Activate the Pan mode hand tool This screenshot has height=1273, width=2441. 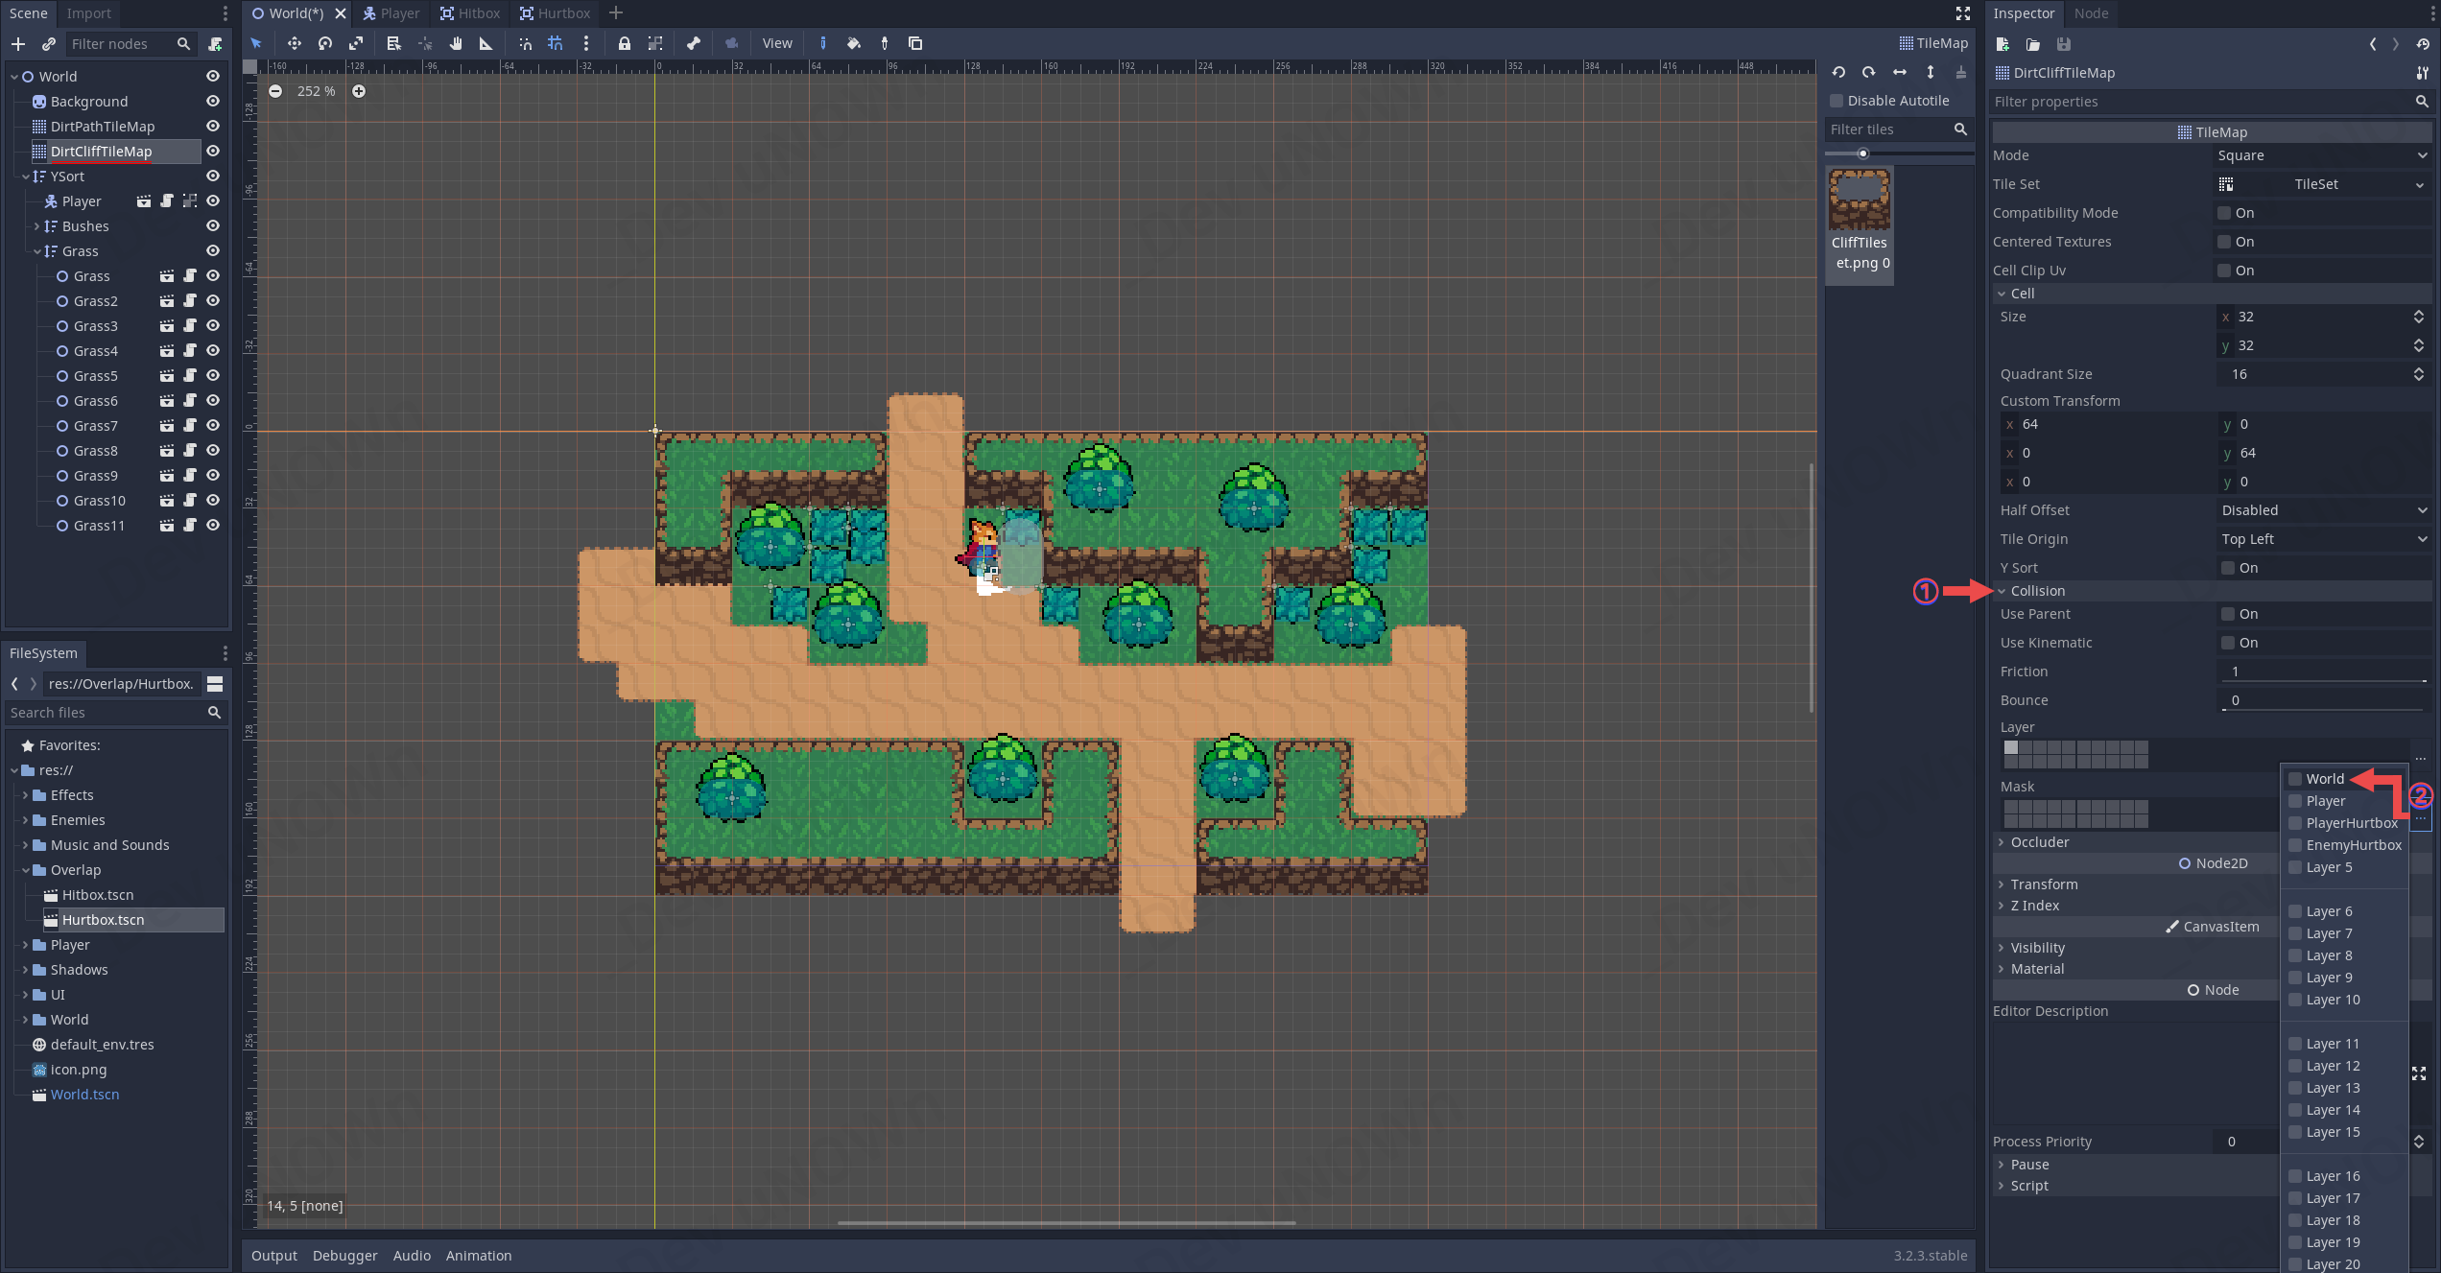coord(456,43)
